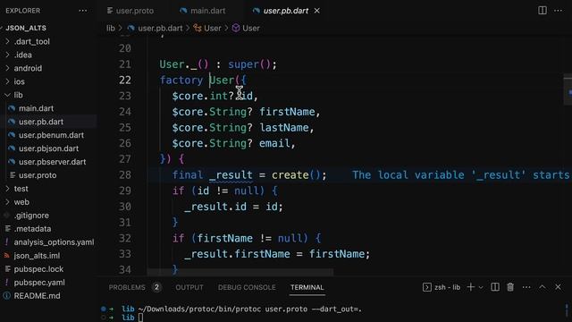Image resolution: width=572 pixels, height=322 pixels.
Task: Click 'firstName' parameter on line 24
Action: (x=287, y=112)
